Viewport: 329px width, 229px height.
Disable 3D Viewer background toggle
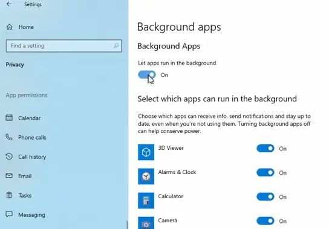[265, 149]
